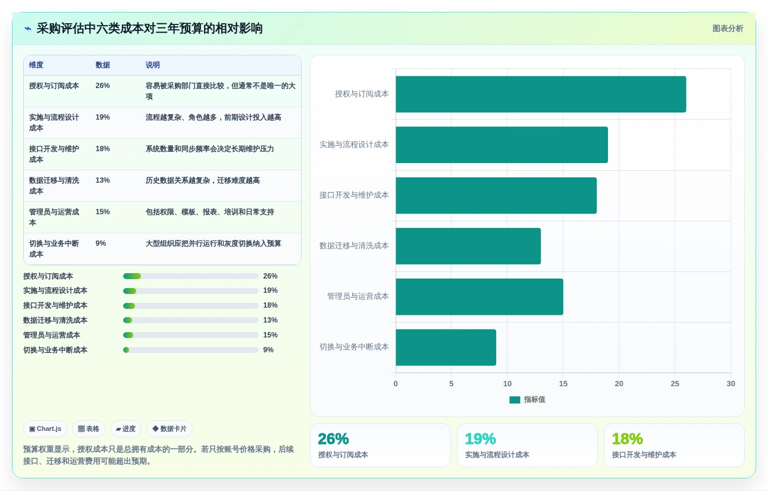768x491 pixels.
Task: Click the 接口开发与维护成本 progress bar
Action: (x=190, y=306)
